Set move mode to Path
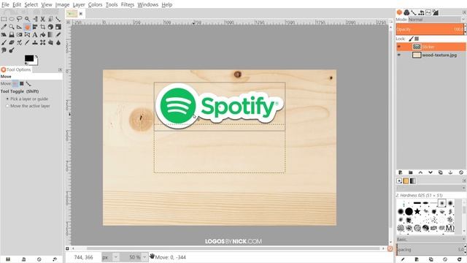The image size is (467, 263). [28, 84]
